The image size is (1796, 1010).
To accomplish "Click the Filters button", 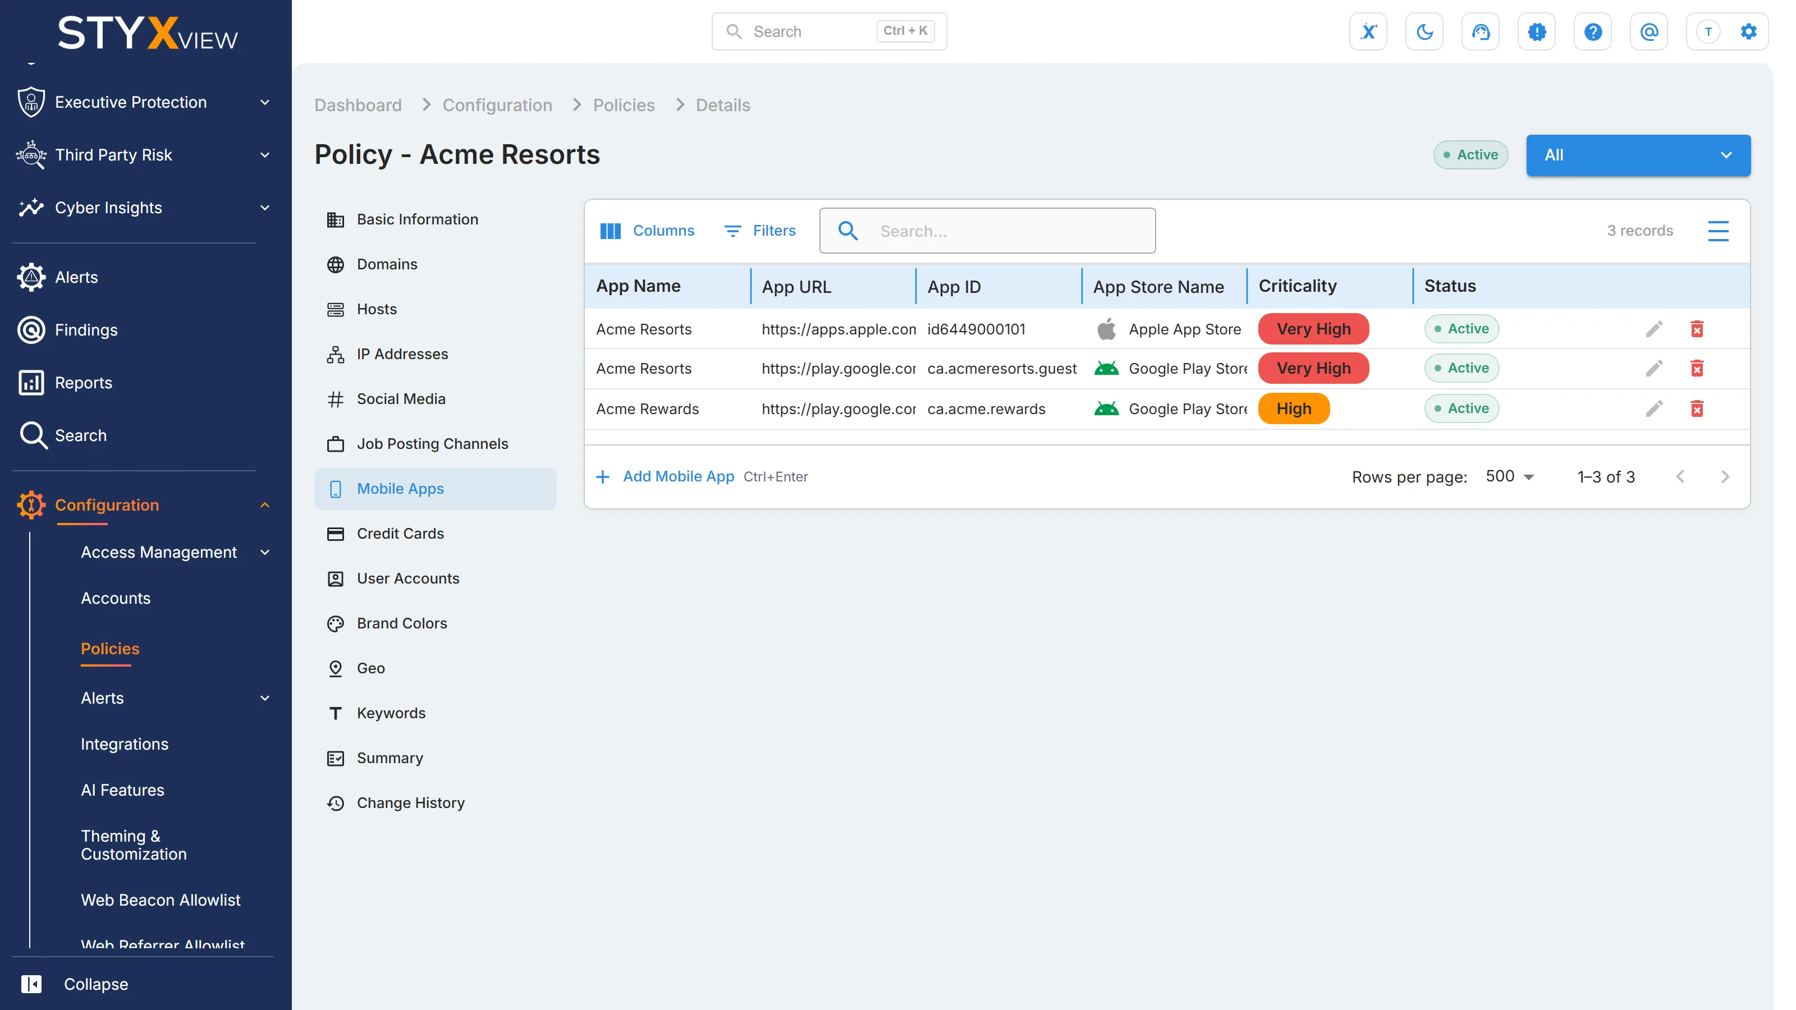I will 760,231.
